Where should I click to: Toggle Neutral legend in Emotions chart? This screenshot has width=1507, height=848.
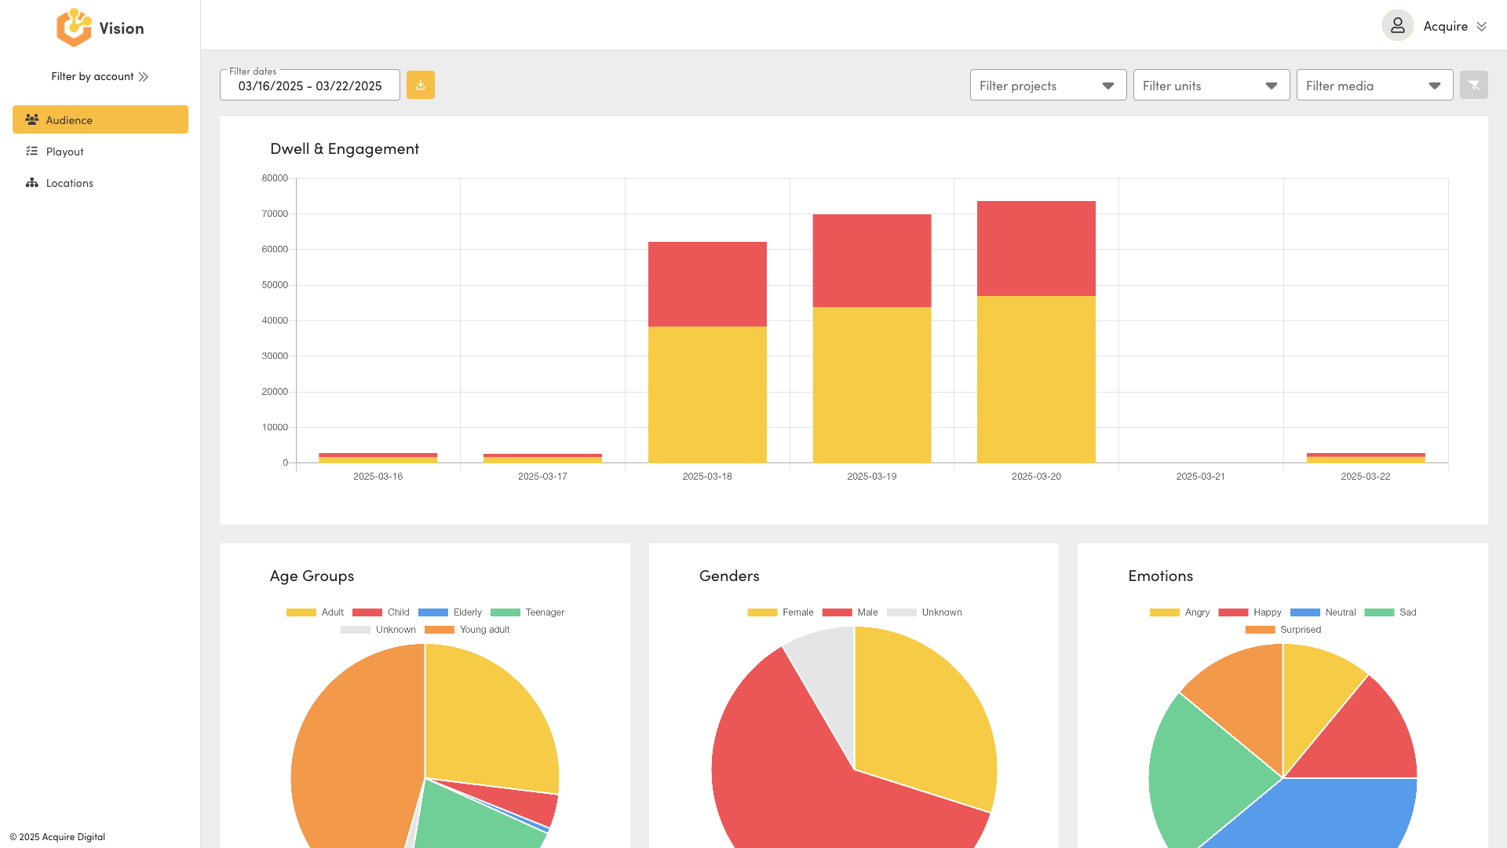click(1323, 612)
